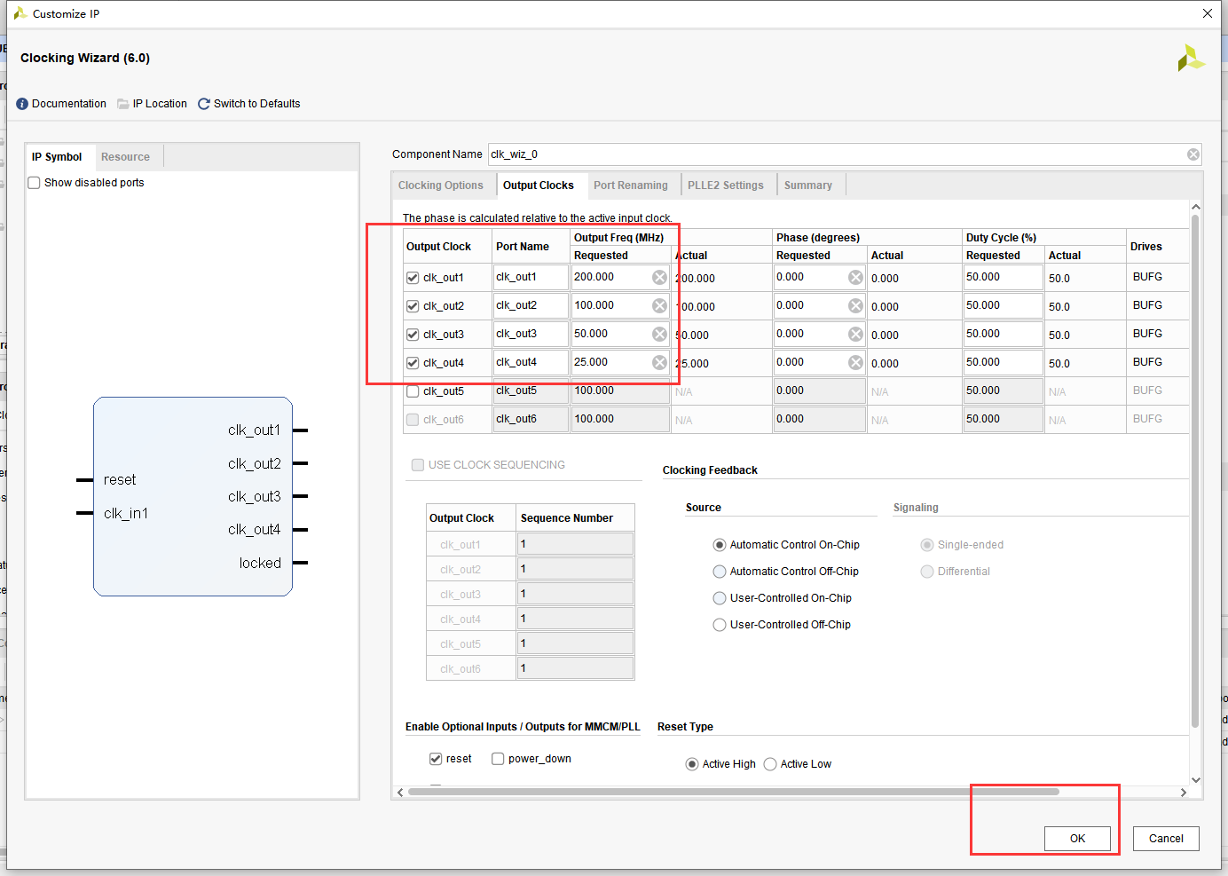Select User-Controlled Off-Chip feedback source

click(720, 625)
